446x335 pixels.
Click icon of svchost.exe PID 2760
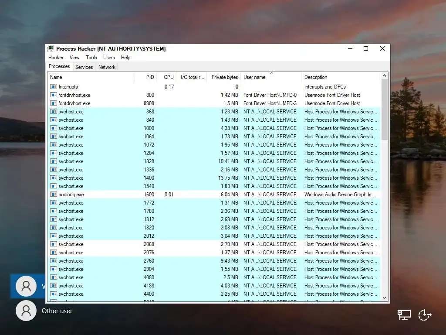54,261
